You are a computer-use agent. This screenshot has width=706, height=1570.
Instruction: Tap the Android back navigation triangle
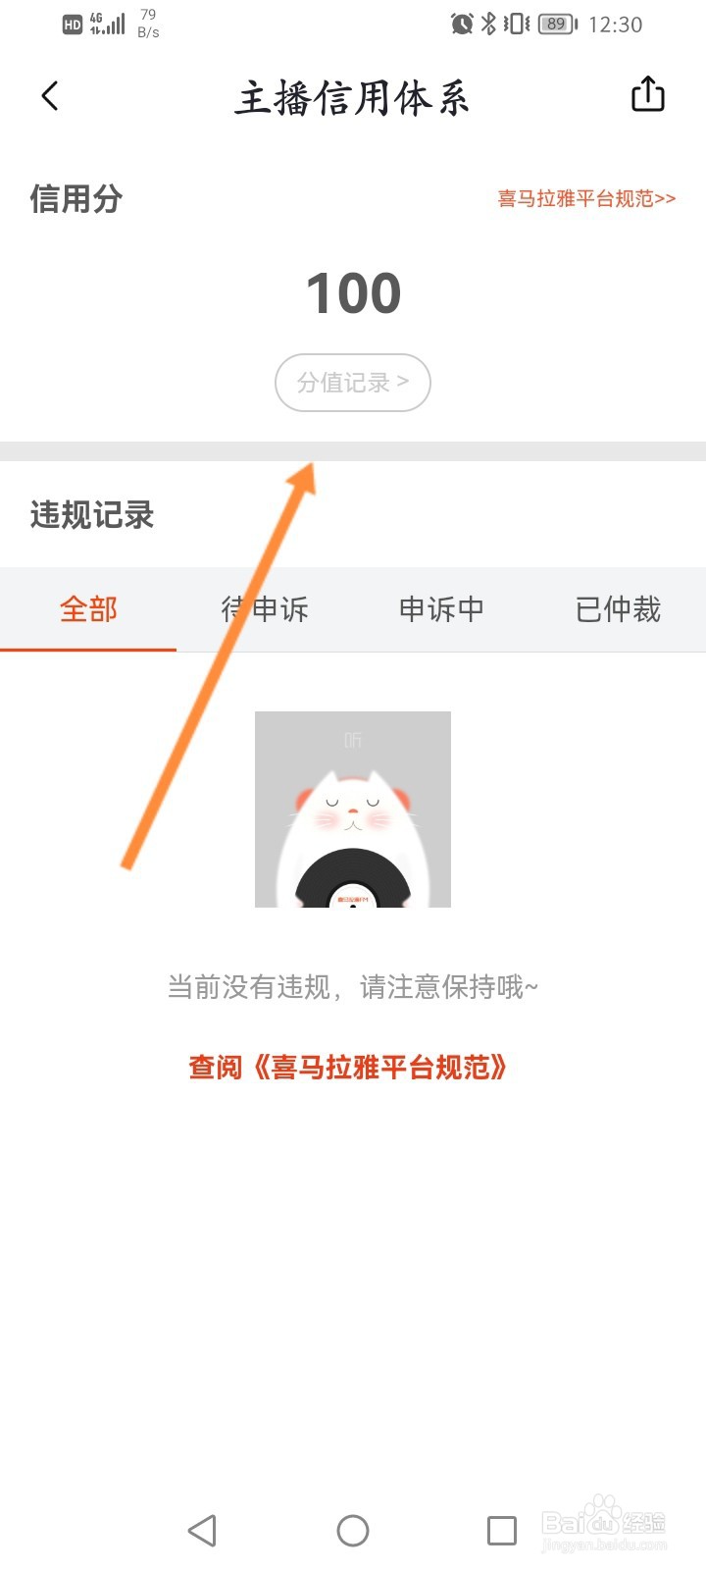pyautogui.click(x=202, y=1530)
